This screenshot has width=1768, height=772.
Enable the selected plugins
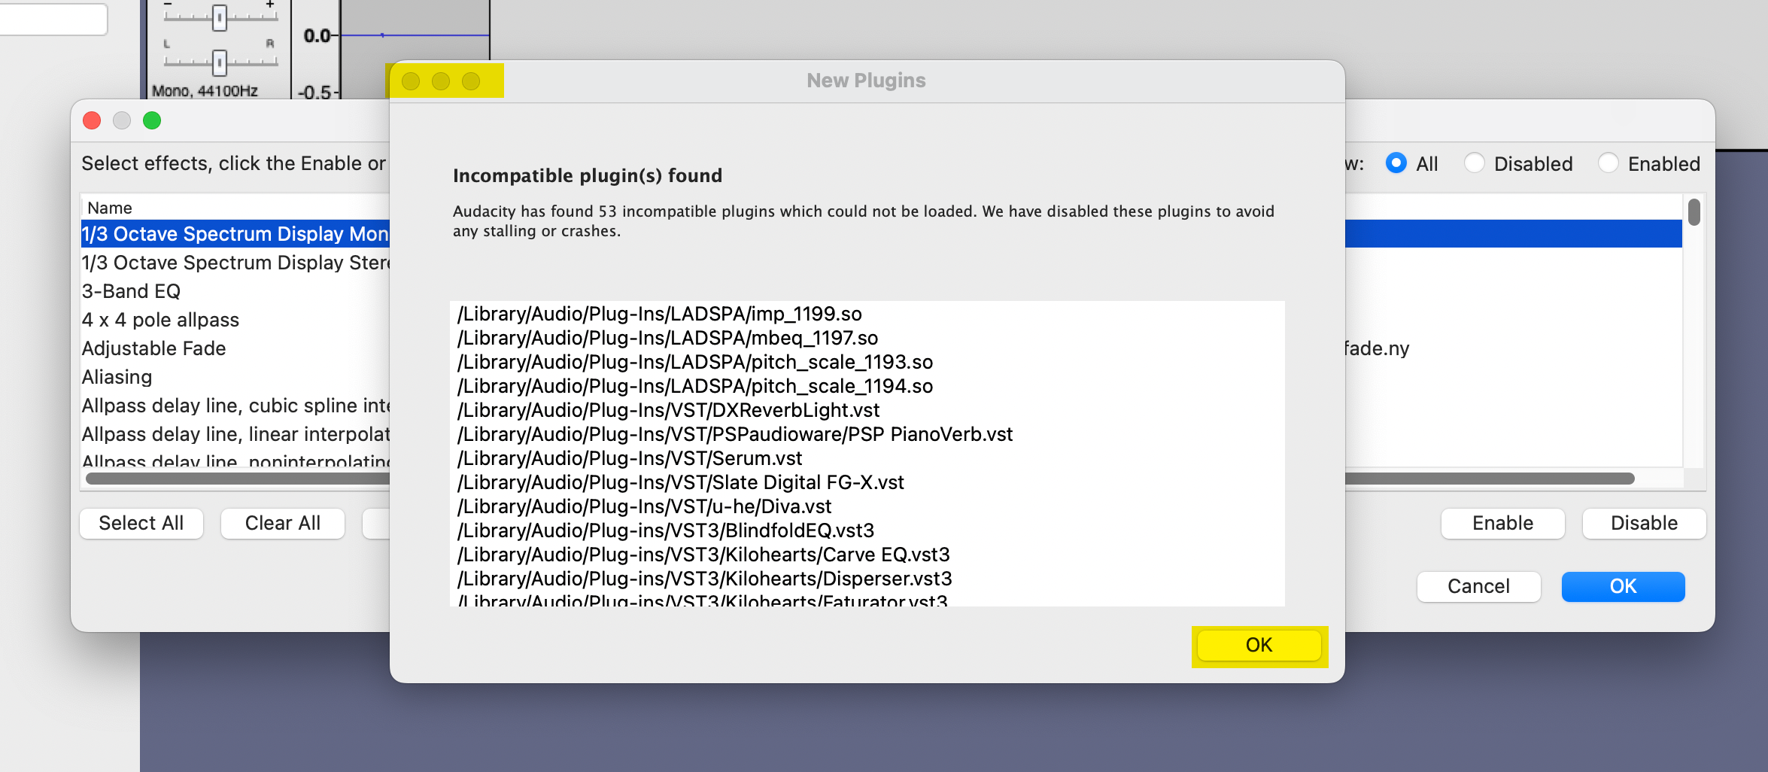(x=1502, y=523)
